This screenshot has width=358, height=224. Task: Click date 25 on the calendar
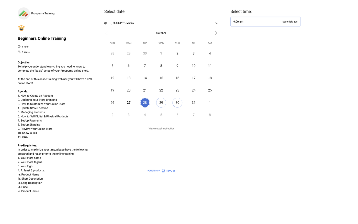point(210,90)
